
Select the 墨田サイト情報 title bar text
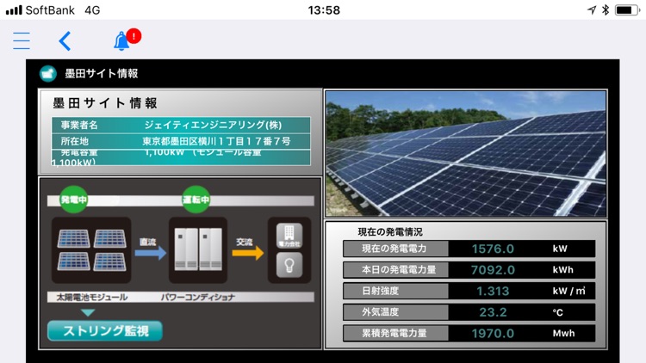point(102,74)
